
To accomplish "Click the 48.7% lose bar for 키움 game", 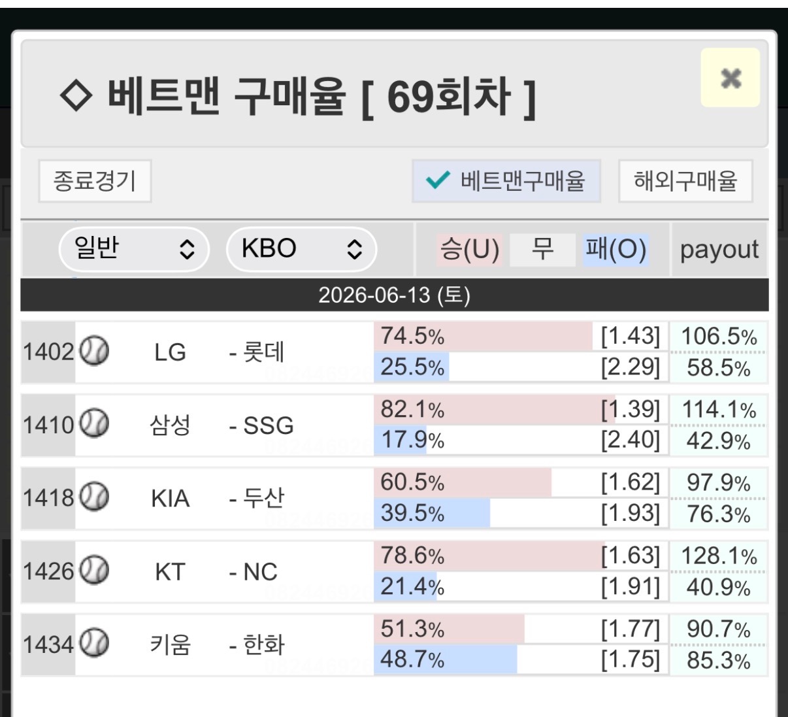I will (x=446, y=659).
